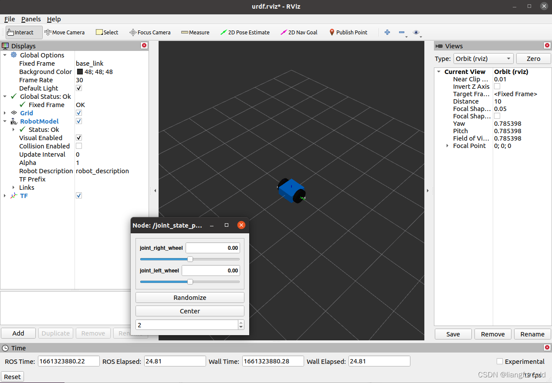Open the Panels menu
Viewport: 552px width, 383px height.
pyautogui.click(x=31, y=19)
